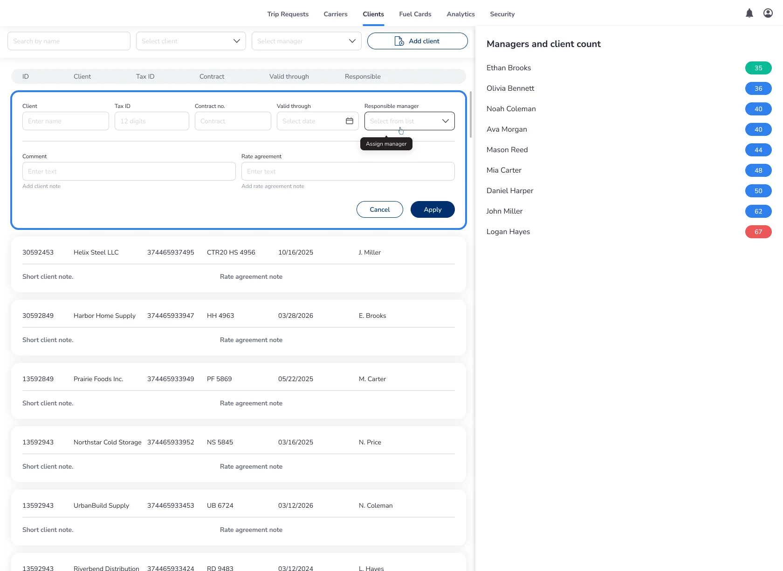783x571 pixels.
Task: Click manager Noah Coleman
Action: pyautogui.click(x=511, y=109)
